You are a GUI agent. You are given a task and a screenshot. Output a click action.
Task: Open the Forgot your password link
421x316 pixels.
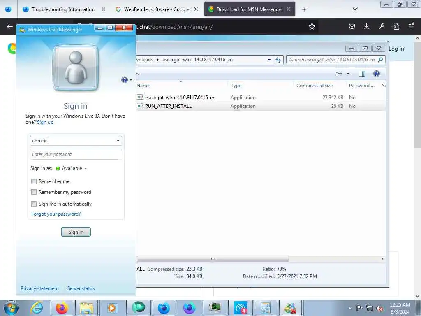click(56, 214)
